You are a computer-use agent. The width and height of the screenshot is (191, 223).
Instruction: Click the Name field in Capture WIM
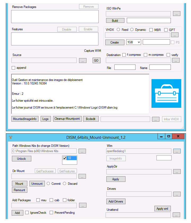tap(160, 67)
